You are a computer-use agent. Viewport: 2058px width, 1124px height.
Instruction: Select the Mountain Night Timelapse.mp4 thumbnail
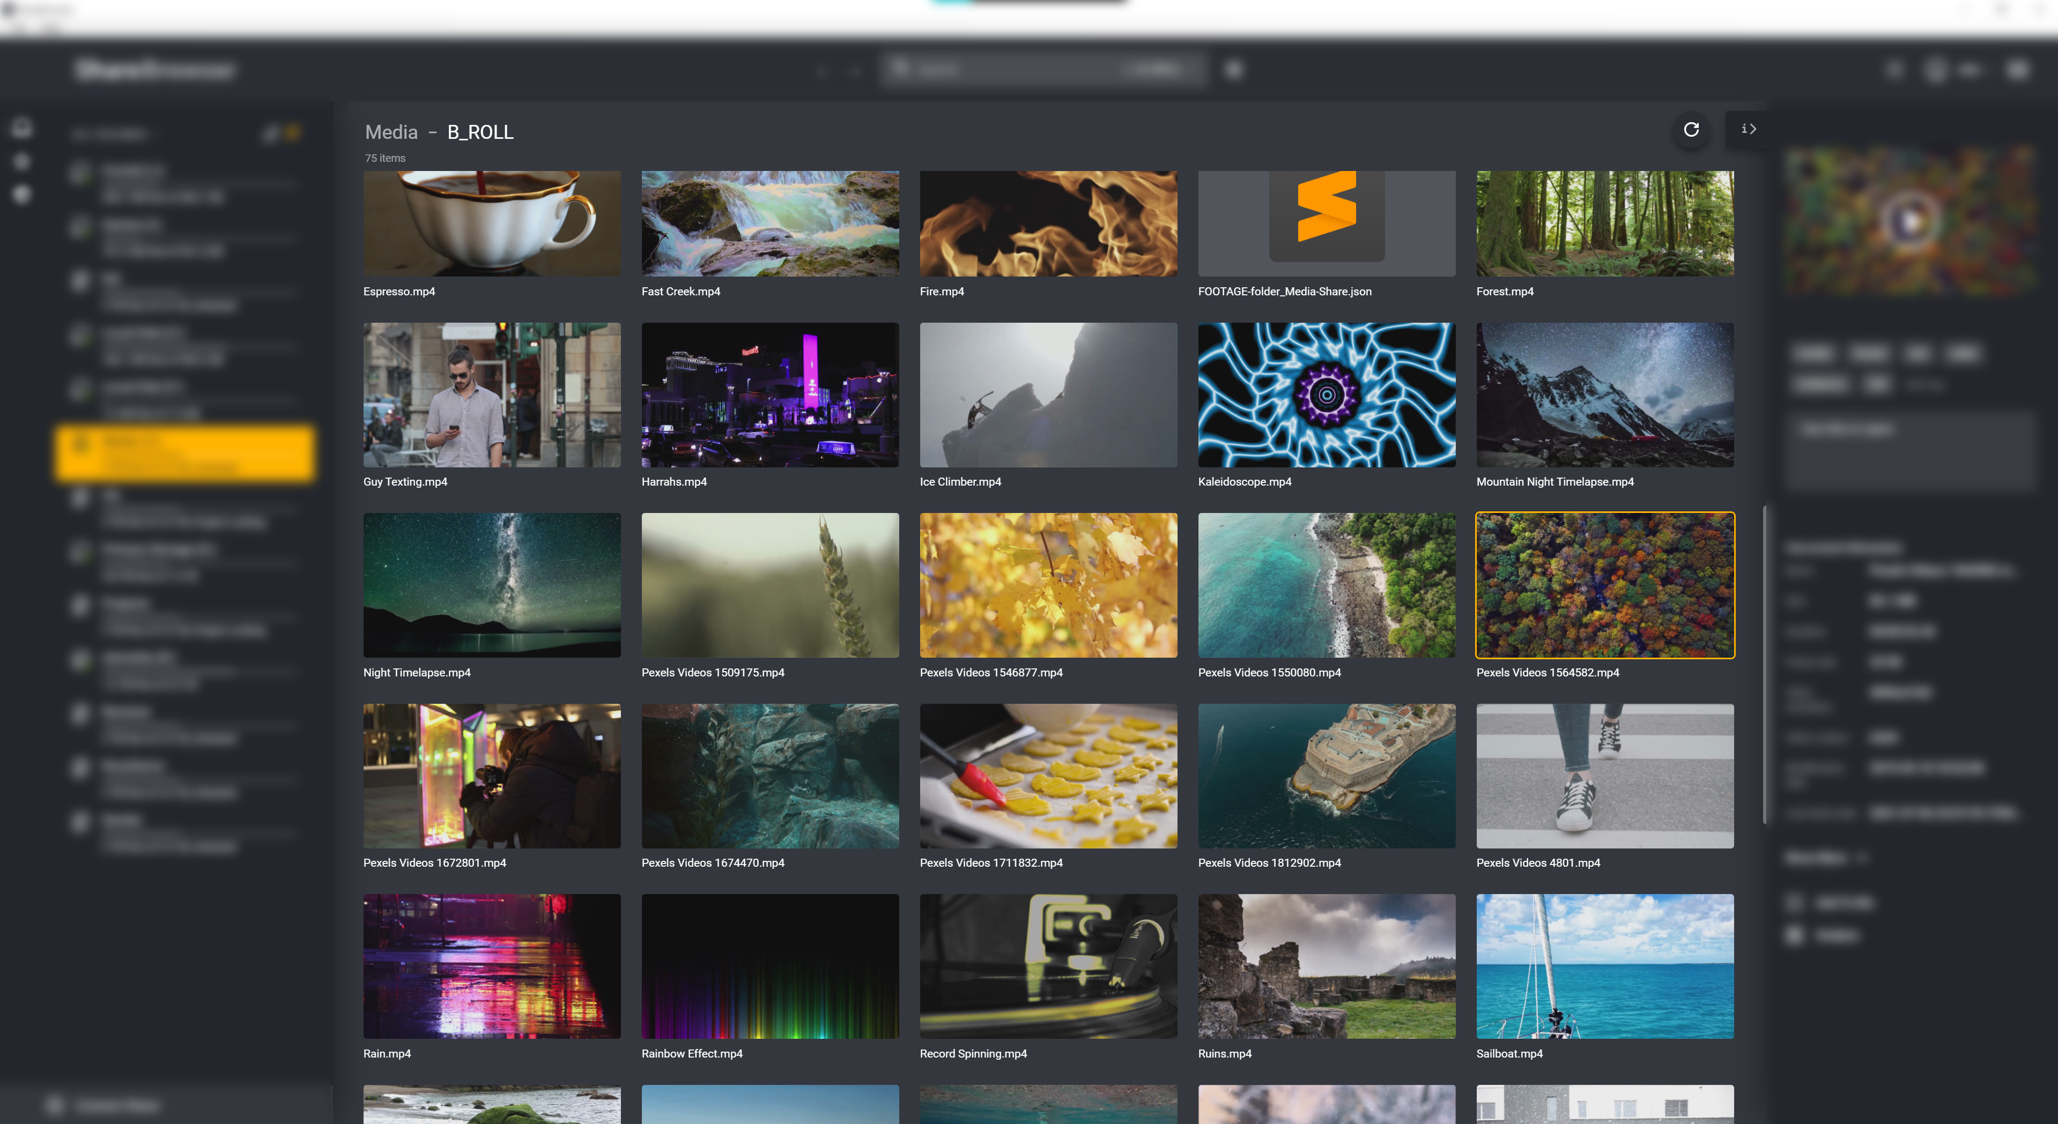click(1605, 394)
